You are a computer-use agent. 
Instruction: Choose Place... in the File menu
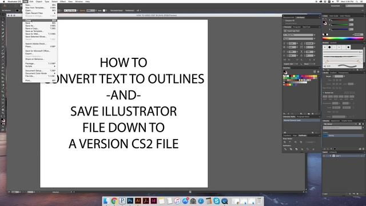[x=40, y=46]
